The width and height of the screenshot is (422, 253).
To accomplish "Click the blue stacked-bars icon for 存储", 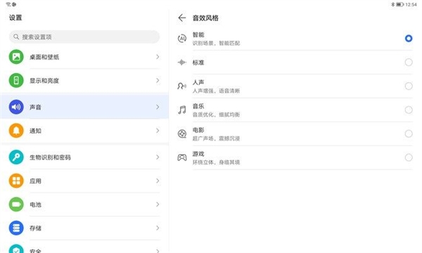I will tap(16, 228).
